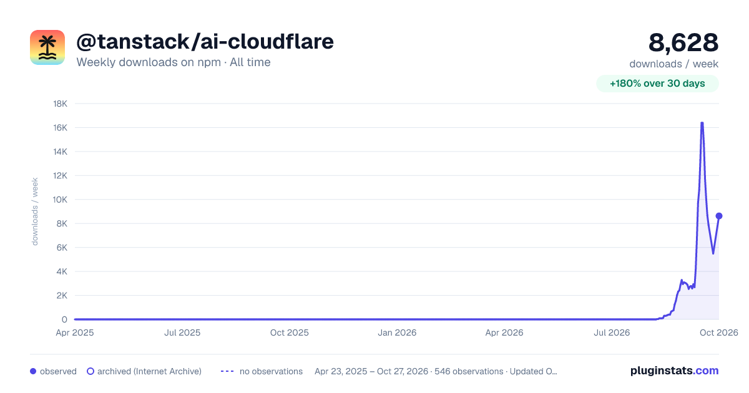Click the vertical 'downloads / week' axis title

36,211
